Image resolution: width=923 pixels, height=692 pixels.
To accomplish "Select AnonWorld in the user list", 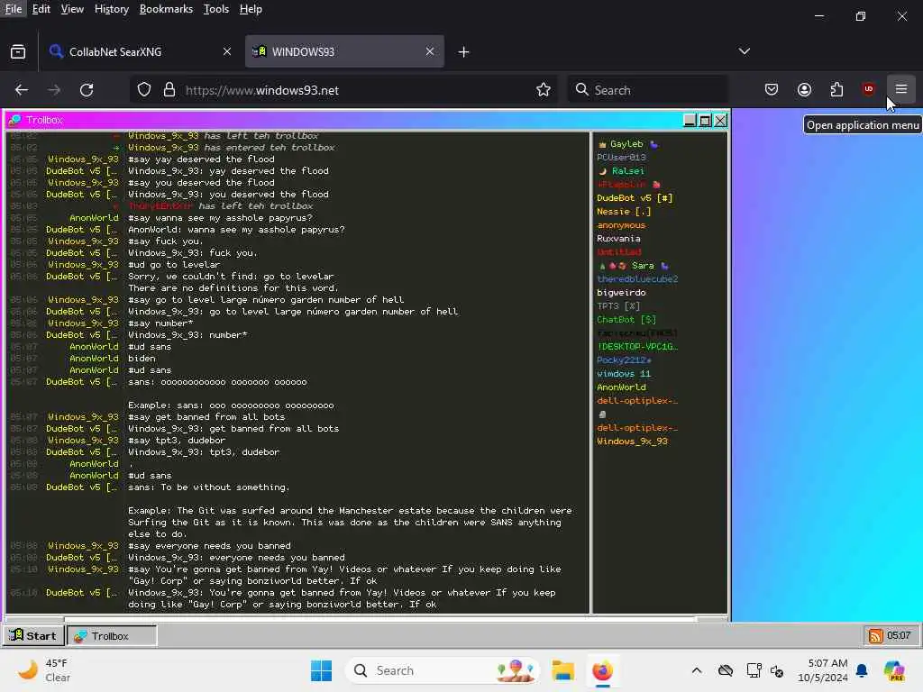I will tap(621, 387).
